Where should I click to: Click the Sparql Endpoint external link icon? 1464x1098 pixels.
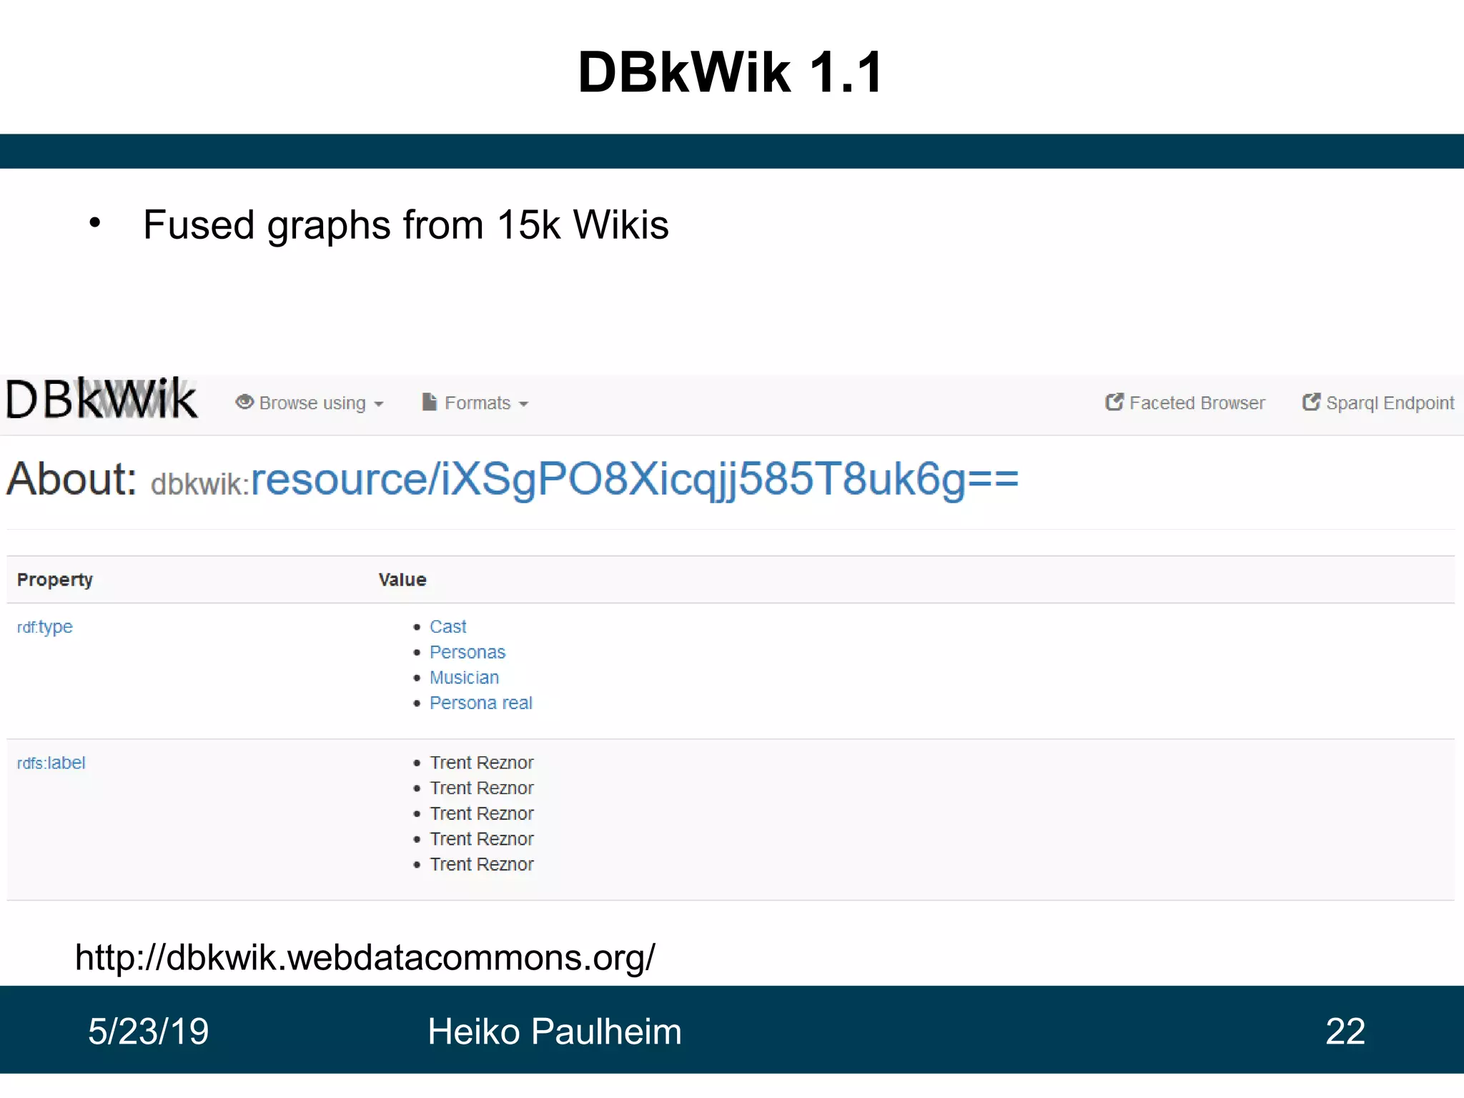(x=1311, y=402)
